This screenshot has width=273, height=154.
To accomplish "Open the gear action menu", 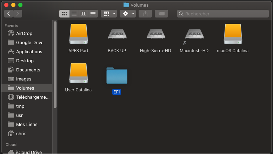I will pos(128,14).
